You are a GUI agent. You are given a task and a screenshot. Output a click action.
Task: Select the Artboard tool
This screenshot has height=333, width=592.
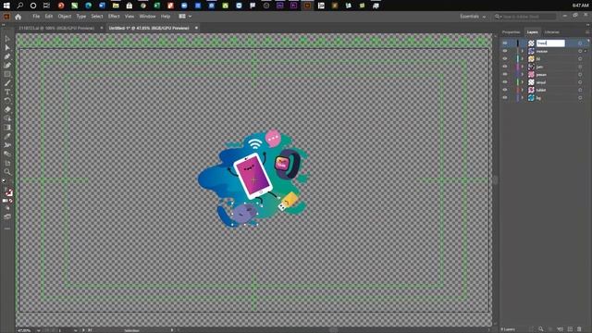point(7,163)
